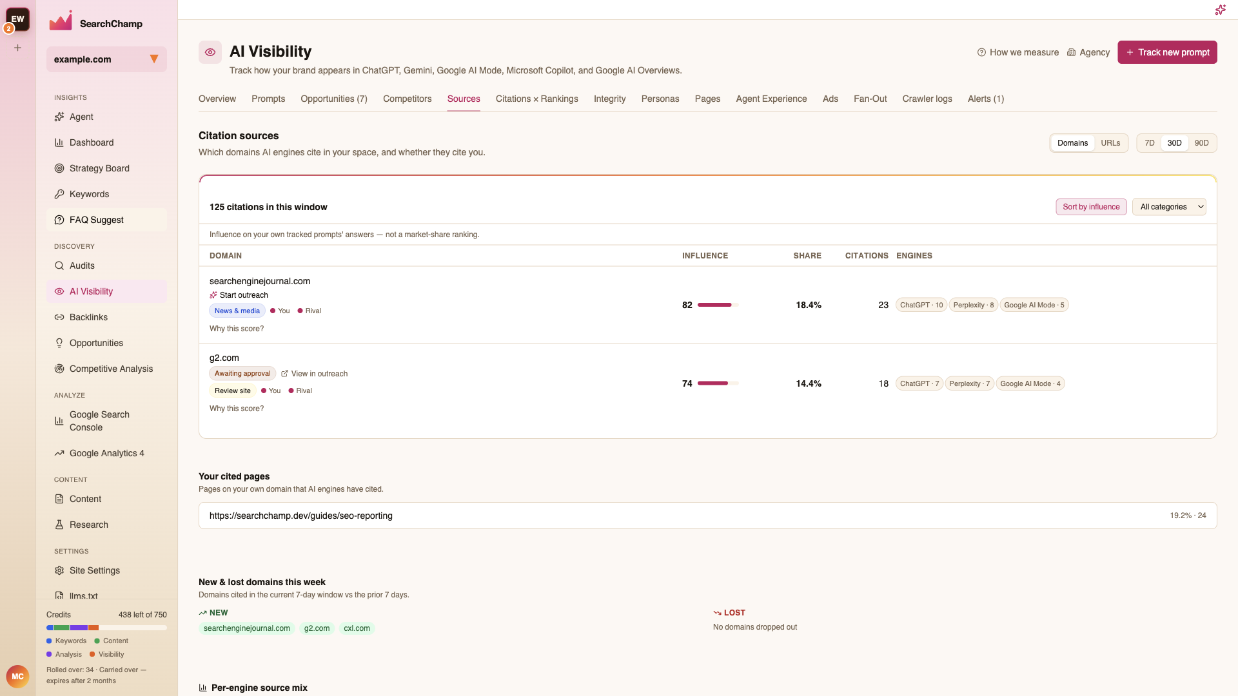Toggle Sort by influence
Image resolution: width=1238 pixels, height=696 pixels.
(1091, 207)
